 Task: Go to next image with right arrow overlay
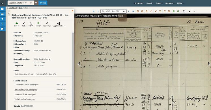(x=209, y=64)
